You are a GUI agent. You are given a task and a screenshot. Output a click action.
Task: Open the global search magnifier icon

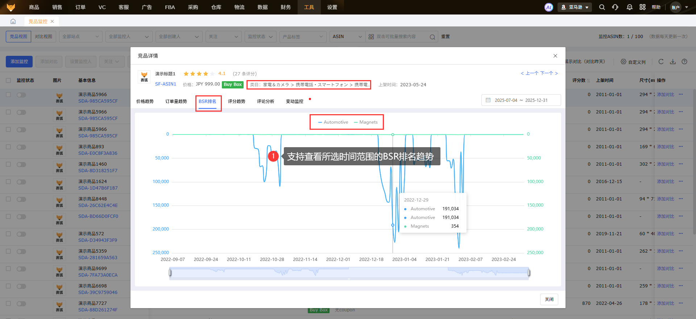click(602, 7)
